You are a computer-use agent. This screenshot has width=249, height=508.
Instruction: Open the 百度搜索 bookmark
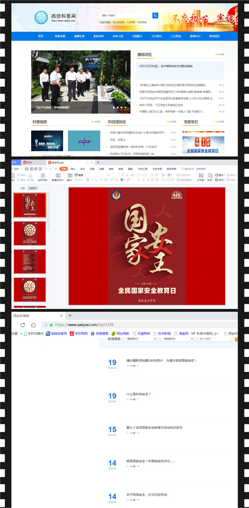coord(100,334)
